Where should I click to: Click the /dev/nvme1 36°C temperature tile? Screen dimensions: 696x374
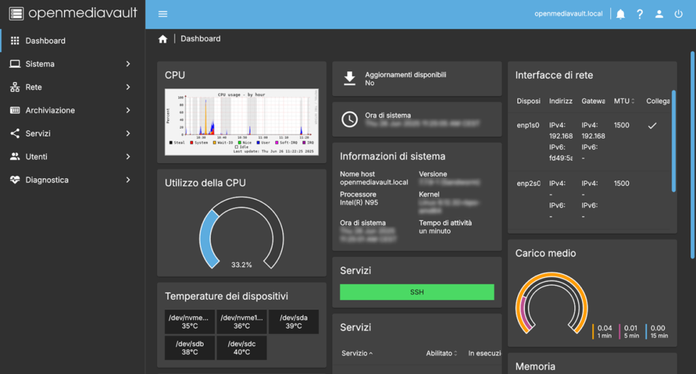(241, 322)
